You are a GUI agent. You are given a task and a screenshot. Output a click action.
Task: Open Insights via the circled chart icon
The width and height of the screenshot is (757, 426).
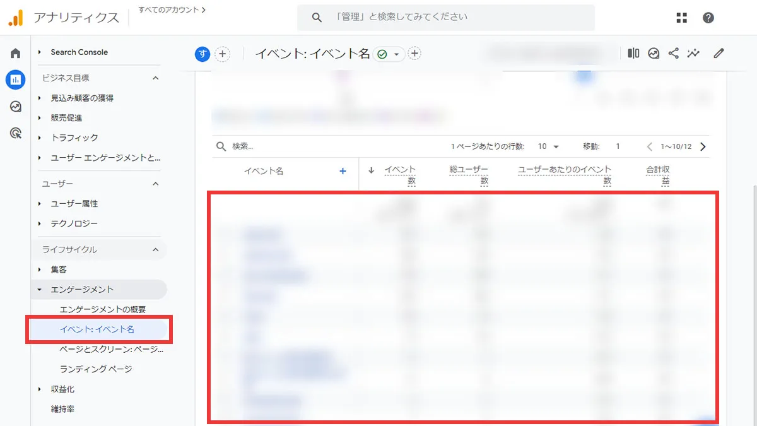tap(653, 53)
